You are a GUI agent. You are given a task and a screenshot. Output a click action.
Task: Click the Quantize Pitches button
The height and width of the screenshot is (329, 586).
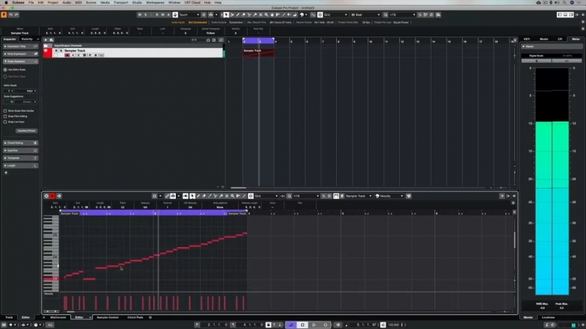(26, 131)
